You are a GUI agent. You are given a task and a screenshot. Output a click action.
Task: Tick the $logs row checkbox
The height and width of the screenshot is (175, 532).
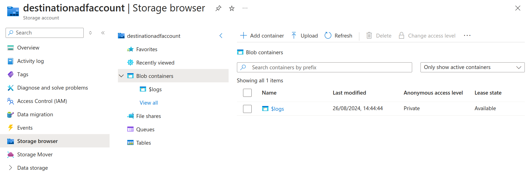pyautogui.click(x=247, y=109)
